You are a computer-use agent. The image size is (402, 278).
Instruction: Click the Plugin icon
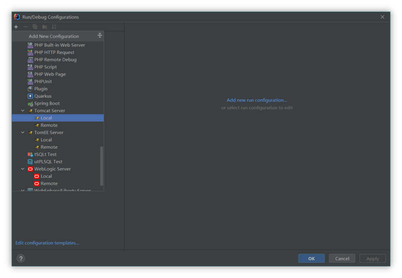(x=30, y=89)
